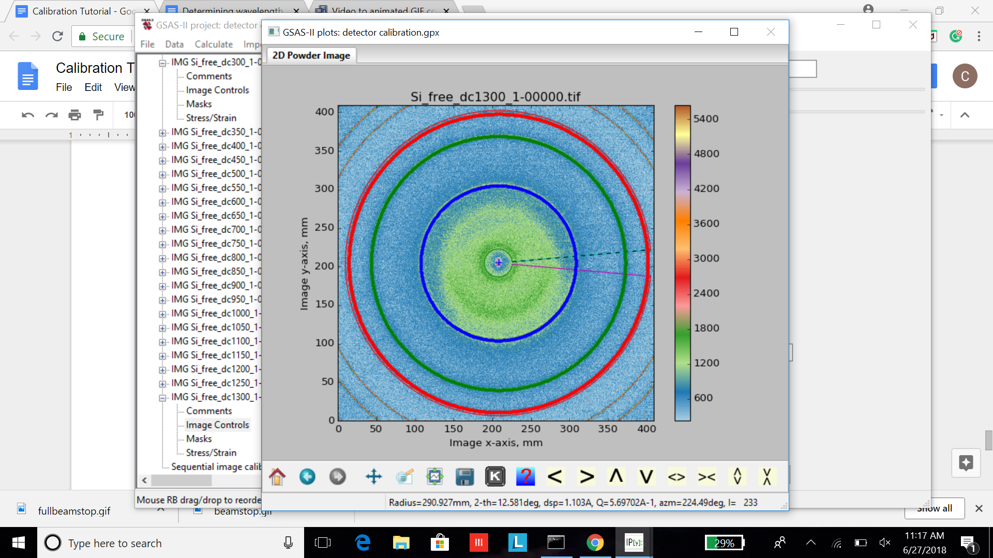Viewport: 993px width, 558px height.
Task: Expand the IMG Si_free_dc1000 tree node
Action: (162, 314)
